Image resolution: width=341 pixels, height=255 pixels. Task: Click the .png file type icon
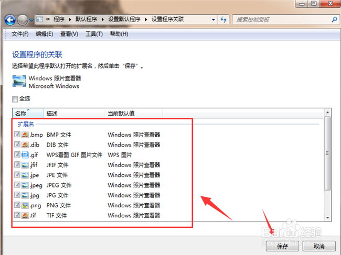click(25, 205)
